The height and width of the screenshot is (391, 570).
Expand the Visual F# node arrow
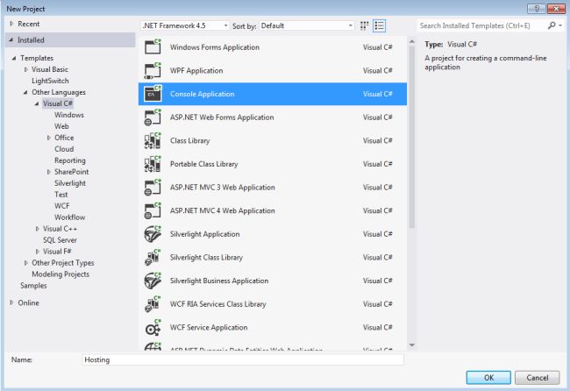point(37,252)
